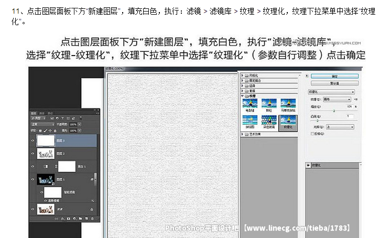This screenshot has width=379, height=238.
Task: Click the type layer filter icon
Action: click(62, 118)
